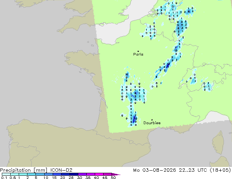
Task: Pick legend swatch between 45 and 50
Action: tap(108, 174)
